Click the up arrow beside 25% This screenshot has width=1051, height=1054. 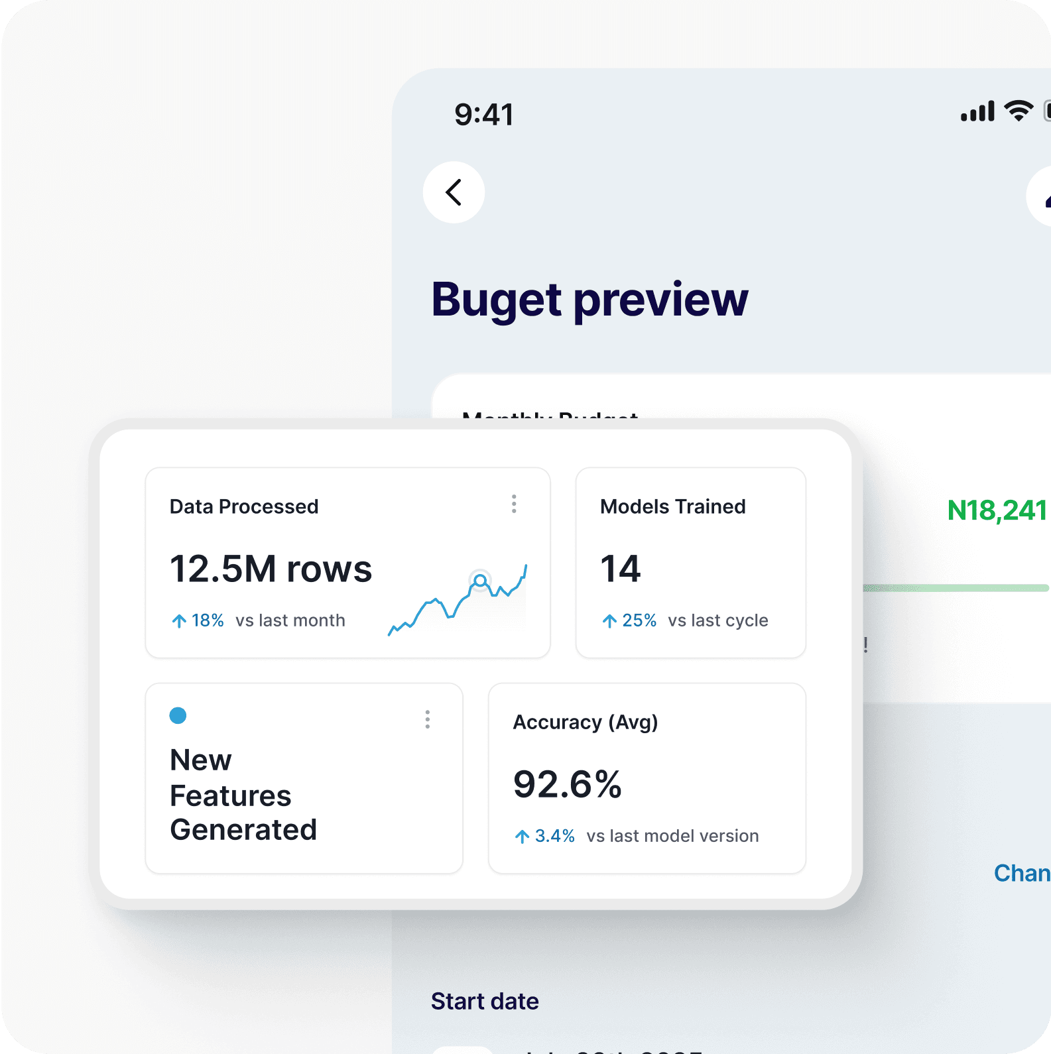pyautogui.click(x=609, y=621)
